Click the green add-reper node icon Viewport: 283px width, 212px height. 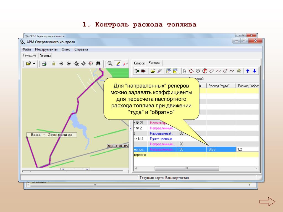pyautogui.click(x=137, y=71)
